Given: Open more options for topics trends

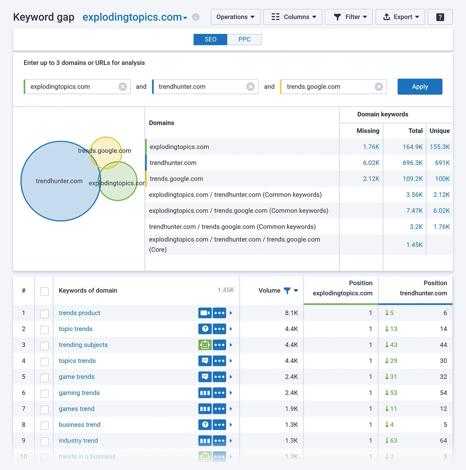Looking at the screenshot, I should (x=219, y=361).
